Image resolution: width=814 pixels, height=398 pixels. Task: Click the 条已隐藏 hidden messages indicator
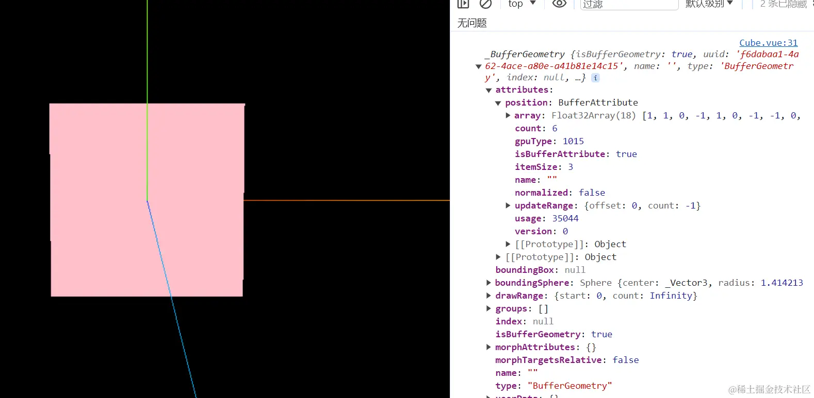783,4
